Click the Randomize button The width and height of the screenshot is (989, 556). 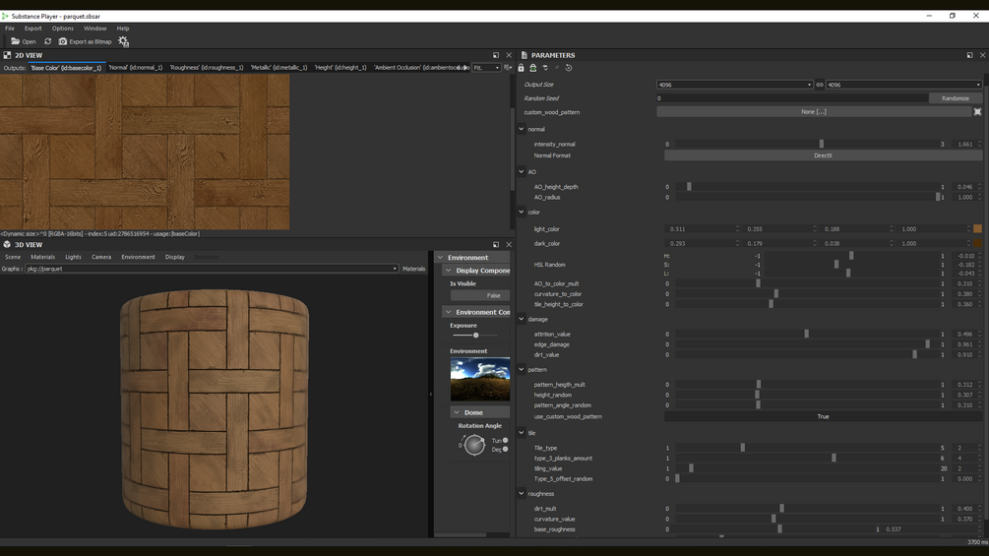pyautogui.click(x=955, y=98)
